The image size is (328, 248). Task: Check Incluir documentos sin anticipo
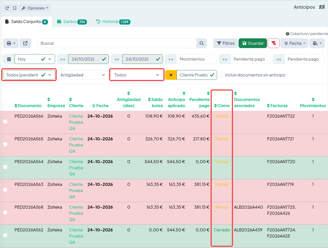pyautogui.click(x=221, y=75)
